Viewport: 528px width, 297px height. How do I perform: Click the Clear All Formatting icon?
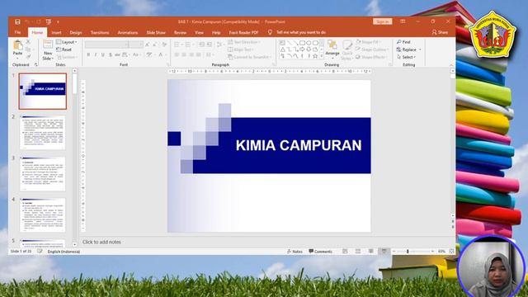tap(164, 45)
